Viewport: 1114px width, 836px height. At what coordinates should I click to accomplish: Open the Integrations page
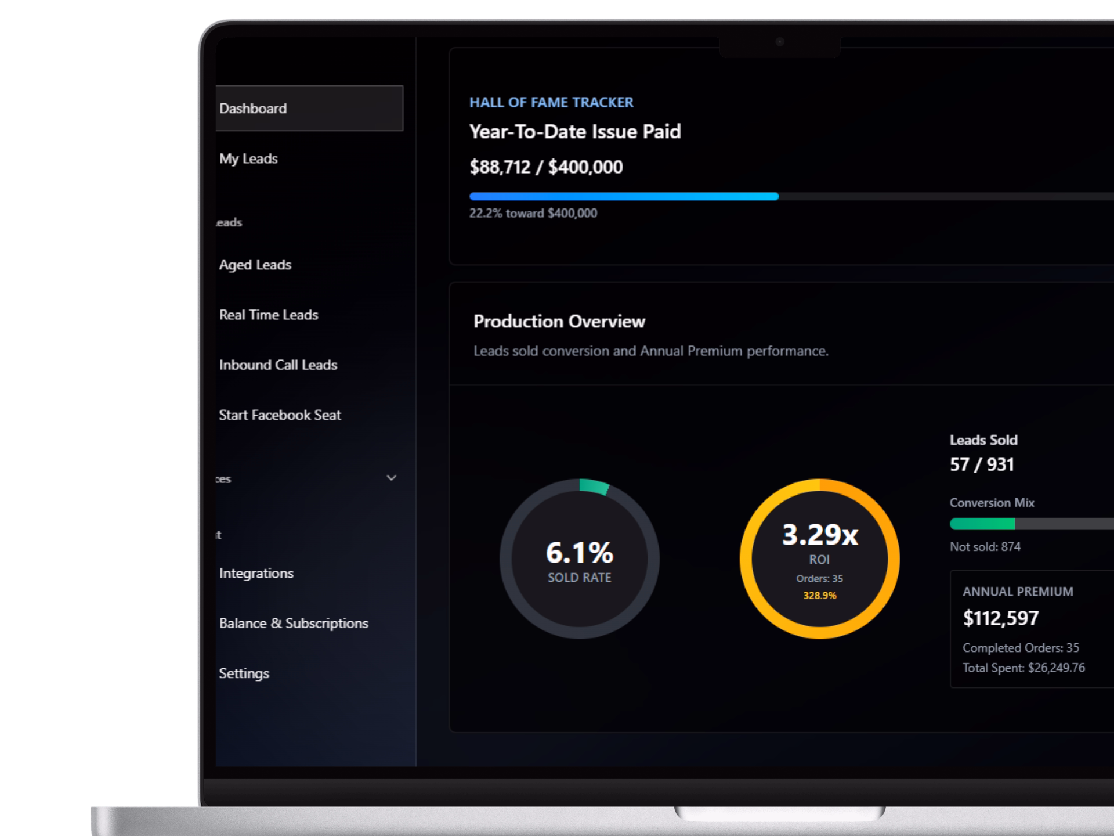pos(256,573)
